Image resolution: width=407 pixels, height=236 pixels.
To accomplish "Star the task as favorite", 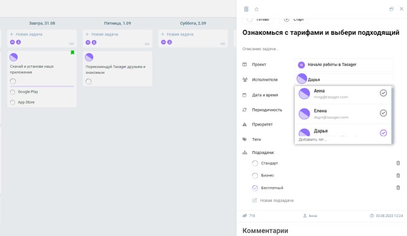I will pyautogui.click(x=256, y=9).
